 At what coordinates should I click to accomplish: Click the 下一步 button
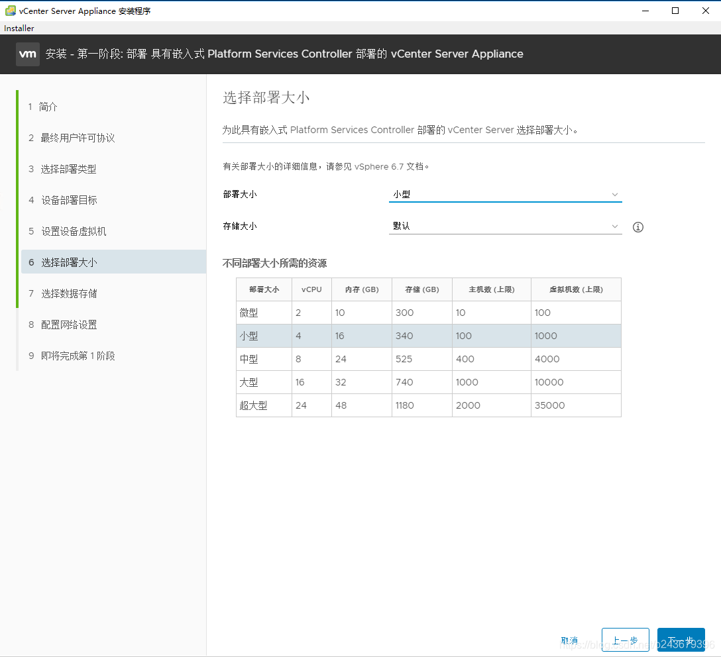point(681,640)
